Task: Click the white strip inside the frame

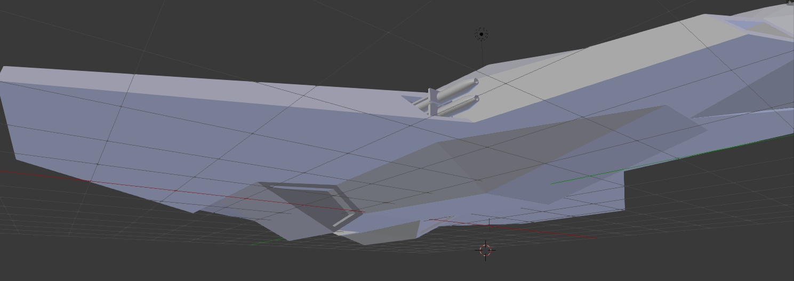Action: (343, 219)
